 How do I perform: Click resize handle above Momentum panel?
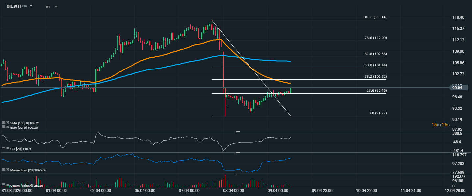point(238,153)
